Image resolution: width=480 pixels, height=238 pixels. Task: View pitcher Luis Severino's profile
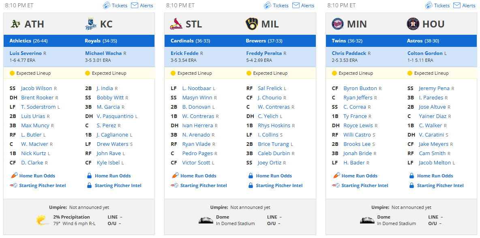coord(26,53)
